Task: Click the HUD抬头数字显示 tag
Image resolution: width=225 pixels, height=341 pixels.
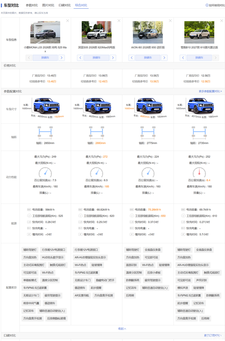Action: pos(53,258)
